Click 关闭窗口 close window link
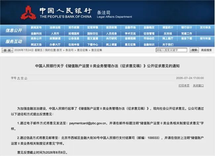215x156 pixels. click(x=198, y=86)
